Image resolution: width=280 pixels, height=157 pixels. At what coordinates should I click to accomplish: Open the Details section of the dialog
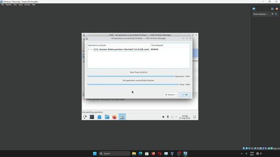coord(171,95)
